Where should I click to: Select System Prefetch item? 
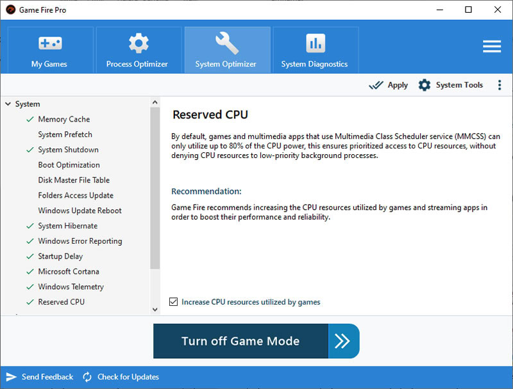click(65, 134)
